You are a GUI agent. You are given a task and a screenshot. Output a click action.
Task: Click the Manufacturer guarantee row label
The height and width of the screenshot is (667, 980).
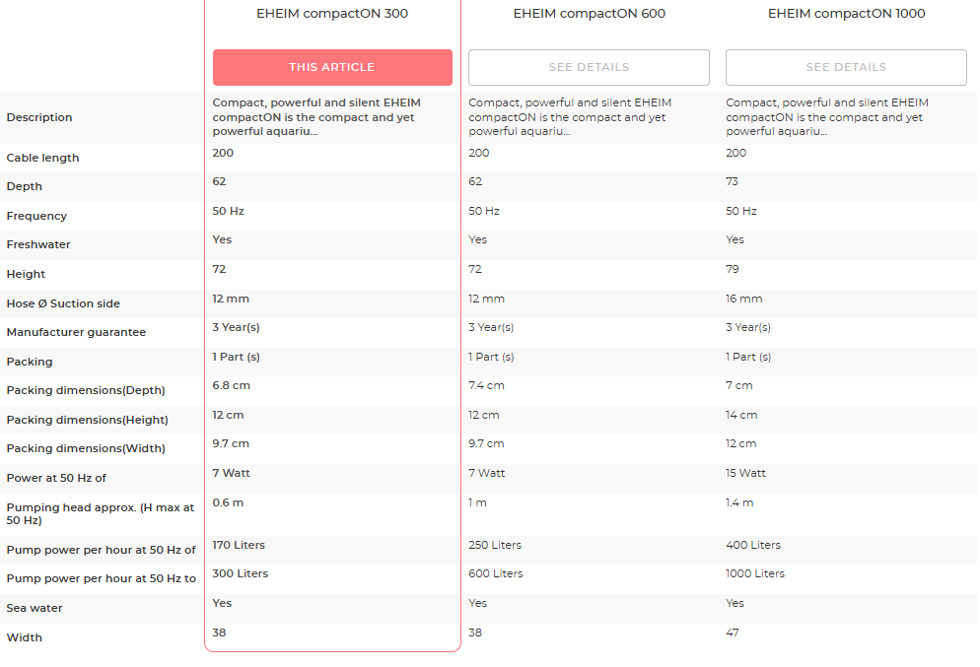76,332
